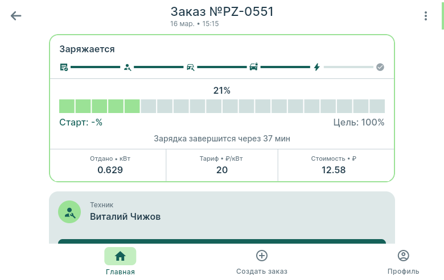Screen dimensions: 444x280
Task: Click the car charging connected step icon
Action: click(x=254, y=67)
